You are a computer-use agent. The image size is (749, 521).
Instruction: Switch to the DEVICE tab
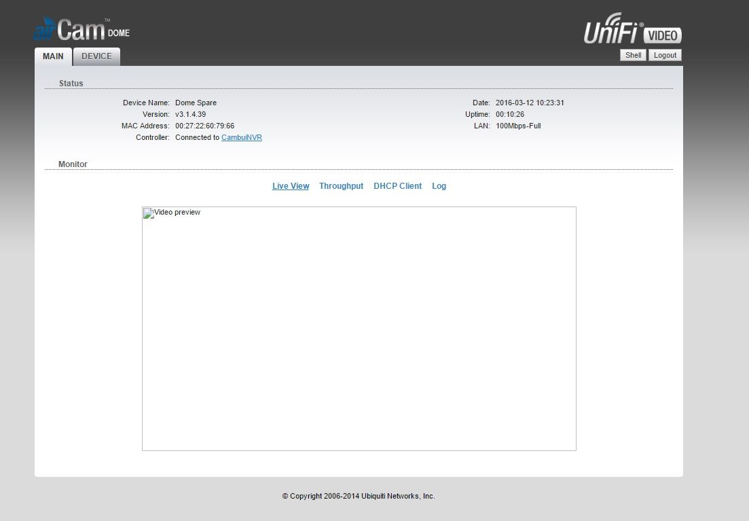(96, 56)
